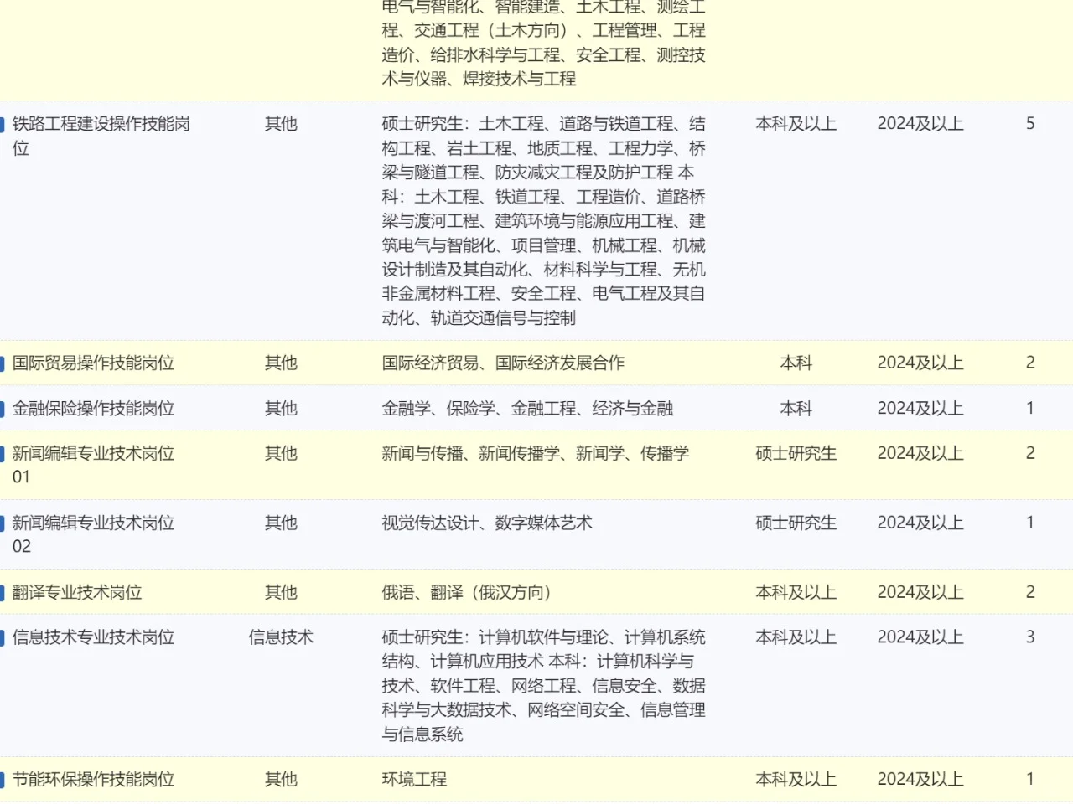Open the 金融保险操作技能岗位 job entry
The width and height of the screenshot is (1073, 804).
coord(93,408)
